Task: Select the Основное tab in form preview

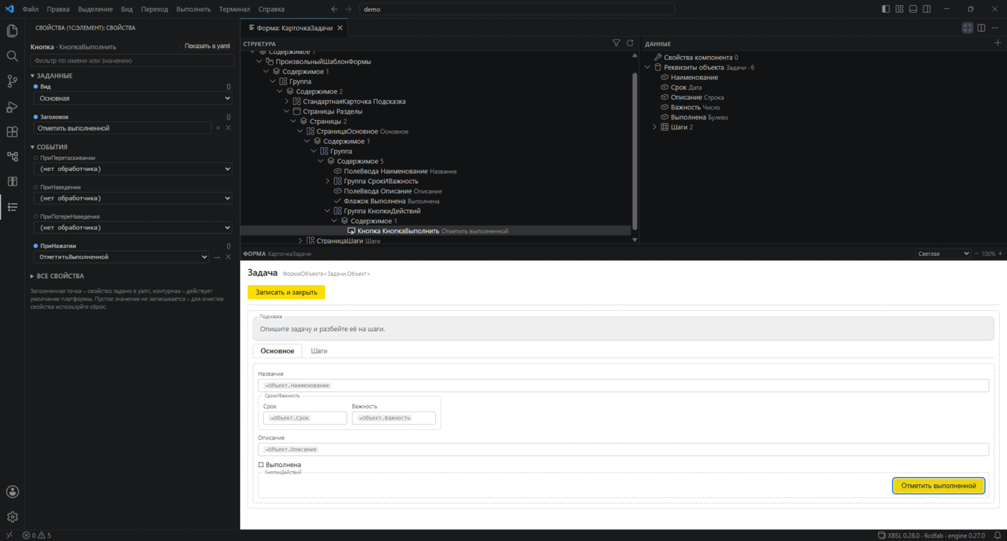Action: 278,351
